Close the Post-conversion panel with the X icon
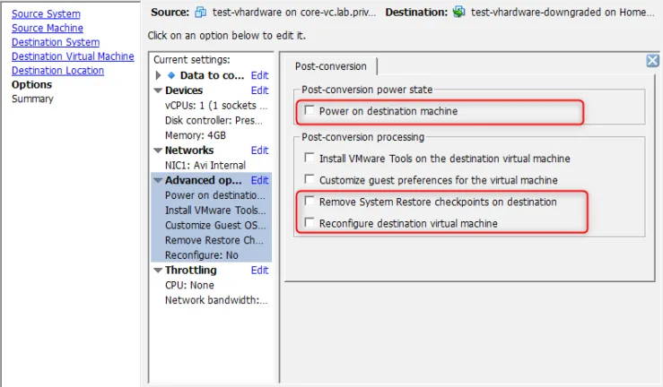The image size is (663, 387). [652, 61]
